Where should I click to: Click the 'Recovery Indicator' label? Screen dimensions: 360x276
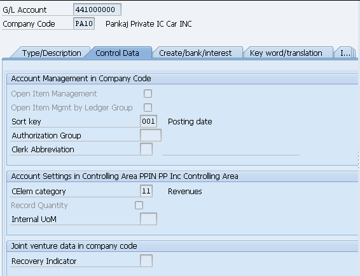[x=44, y=261]
